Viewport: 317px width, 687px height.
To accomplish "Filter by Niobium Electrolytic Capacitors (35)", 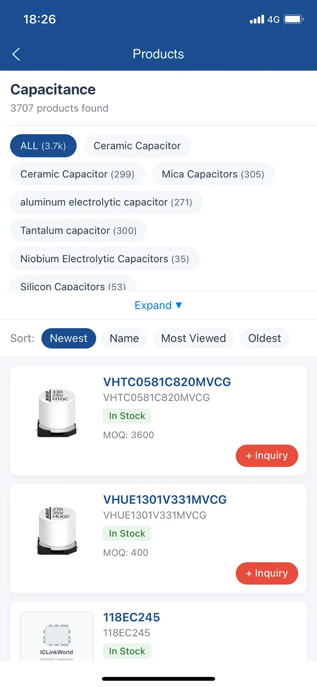I will pos(105,259).
